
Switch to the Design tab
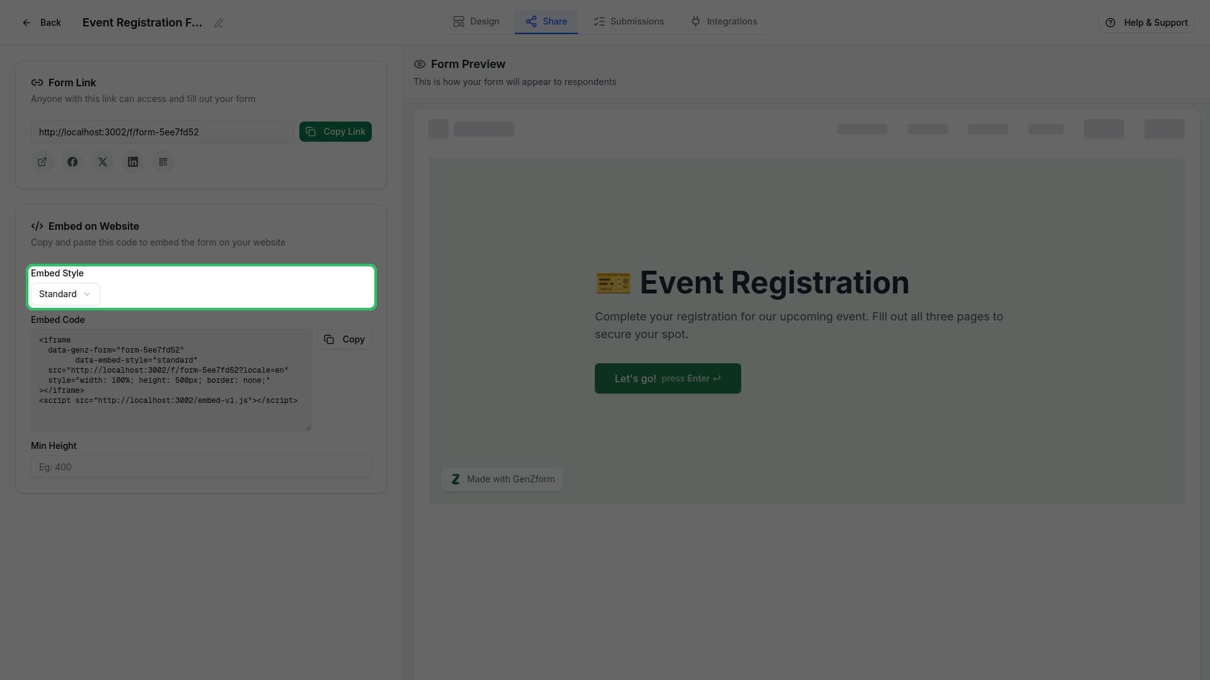[476, 21]
